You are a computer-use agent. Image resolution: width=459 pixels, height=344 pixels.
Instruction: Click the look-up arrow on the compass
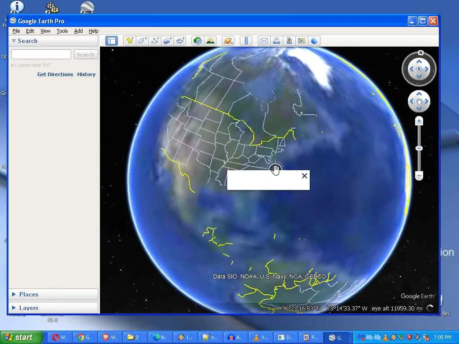coord(419,62)
